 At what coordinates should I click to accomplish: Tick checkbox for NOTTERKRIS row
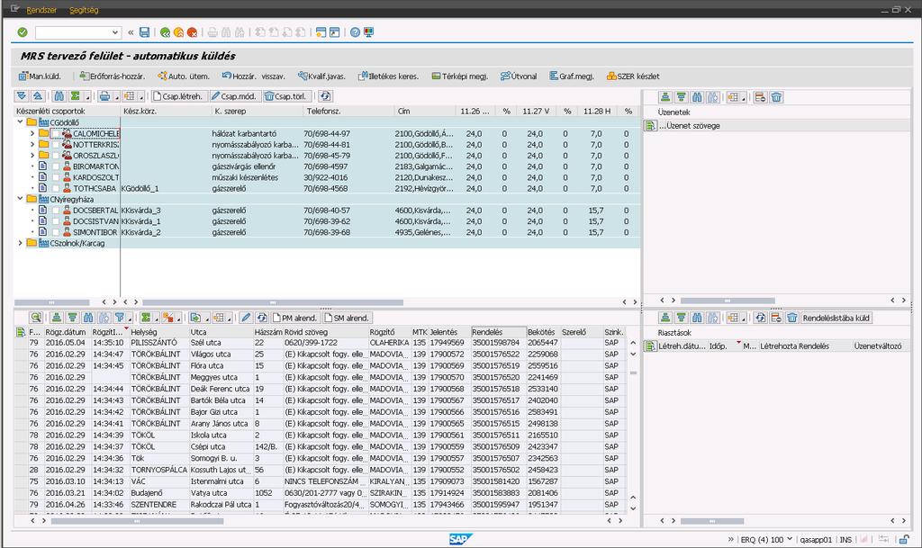click(56, 145)
